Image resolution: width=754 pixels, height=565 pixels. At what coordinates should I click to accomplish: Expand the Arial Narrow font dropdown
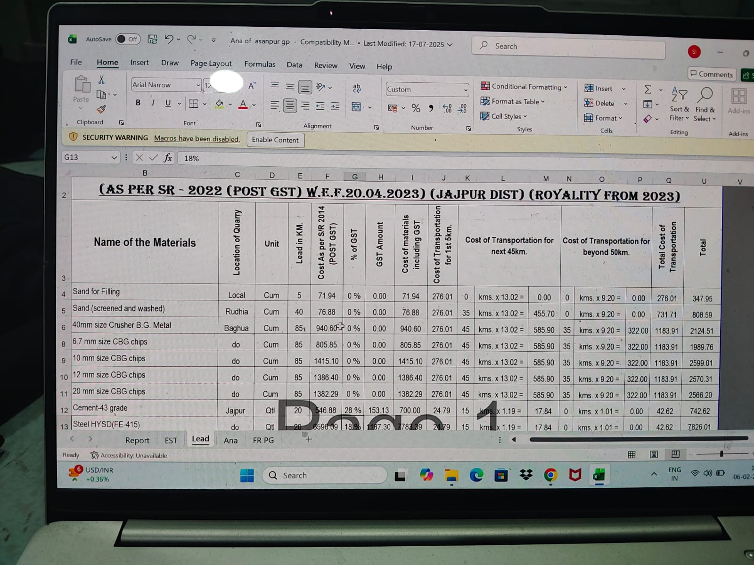coord(198,85)
